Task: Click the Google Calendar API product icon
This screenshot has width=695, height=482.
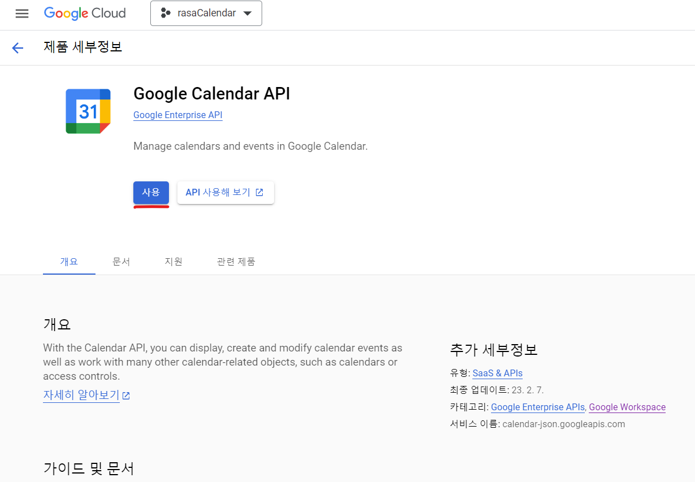Action: pyautogui.click(x=88, y=111)
